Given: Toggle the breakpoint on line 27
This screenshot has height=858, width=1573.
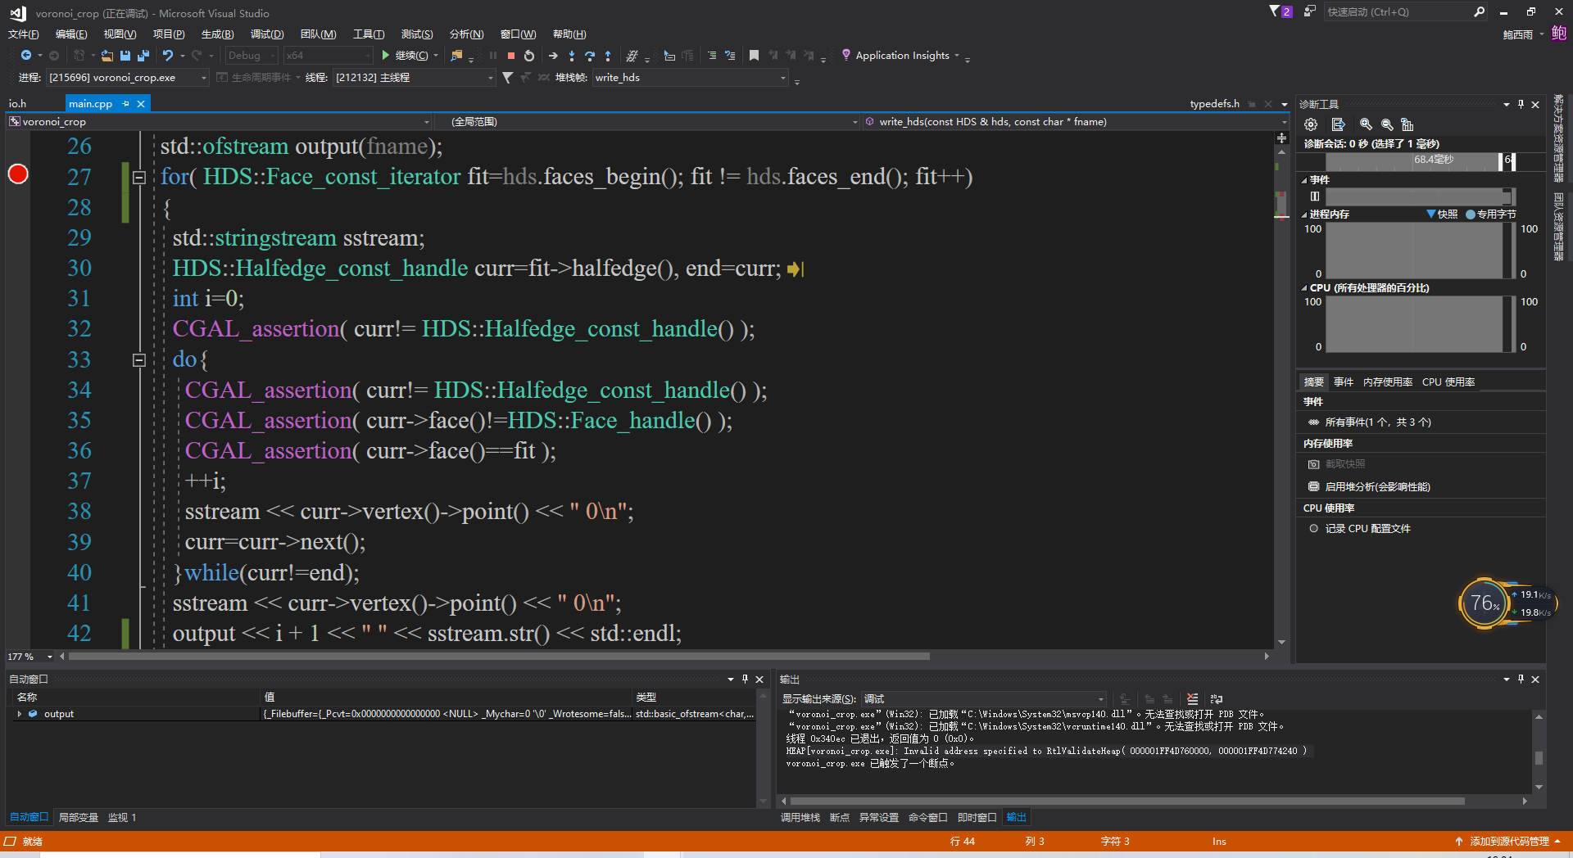Looking at the screenshot, I should (x=17, y=174).
